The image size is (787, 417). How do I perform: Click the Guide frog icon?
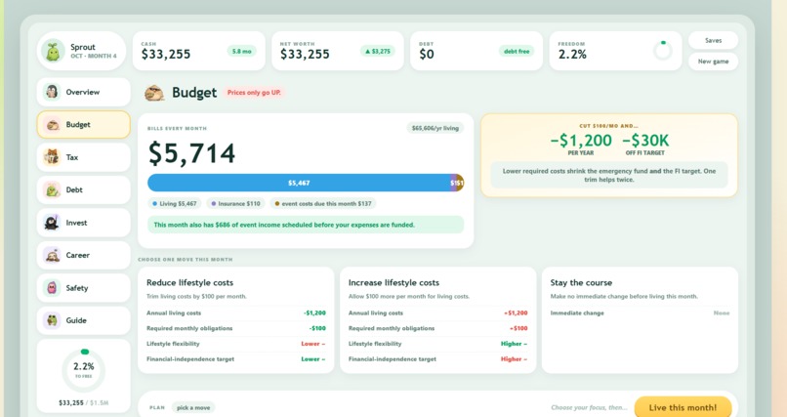pos(51,320)
